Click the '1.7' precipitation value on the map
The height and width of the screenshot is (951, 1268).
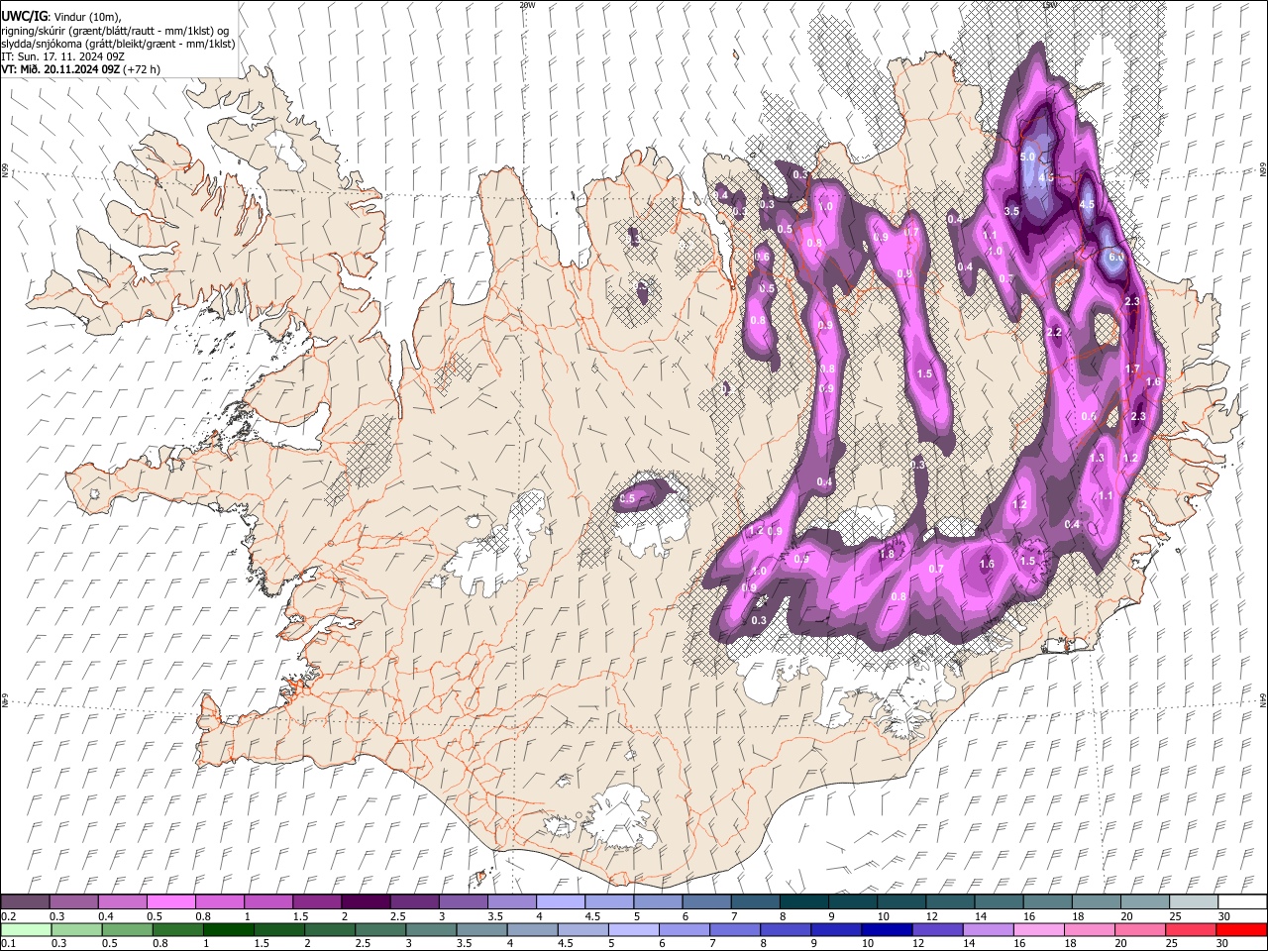[1132, 369]
